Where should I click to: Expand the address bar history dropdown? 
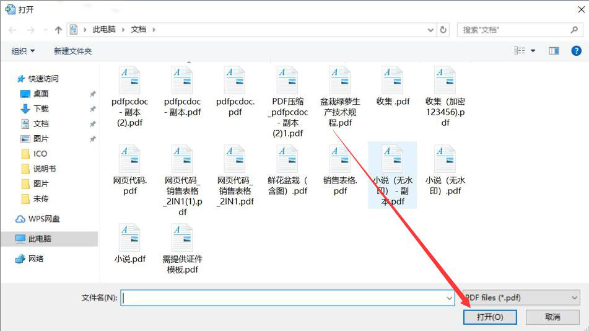pyautogui.click(x=430, y=30)
